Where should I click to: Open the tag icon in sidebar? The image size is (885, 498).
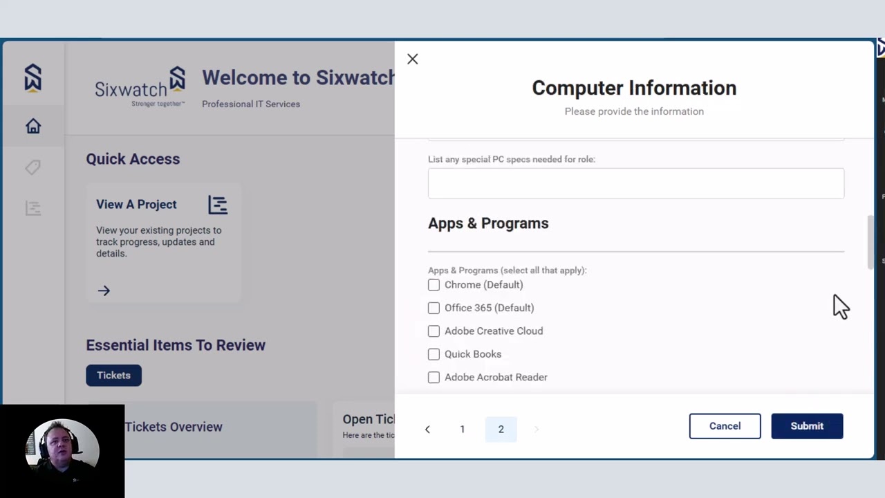pos(33,167)
